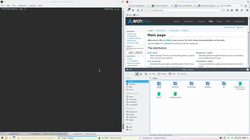Screen dimensions: 250x140
Task: Click the volume icon in system tray
Action: (x=221, y=138)
